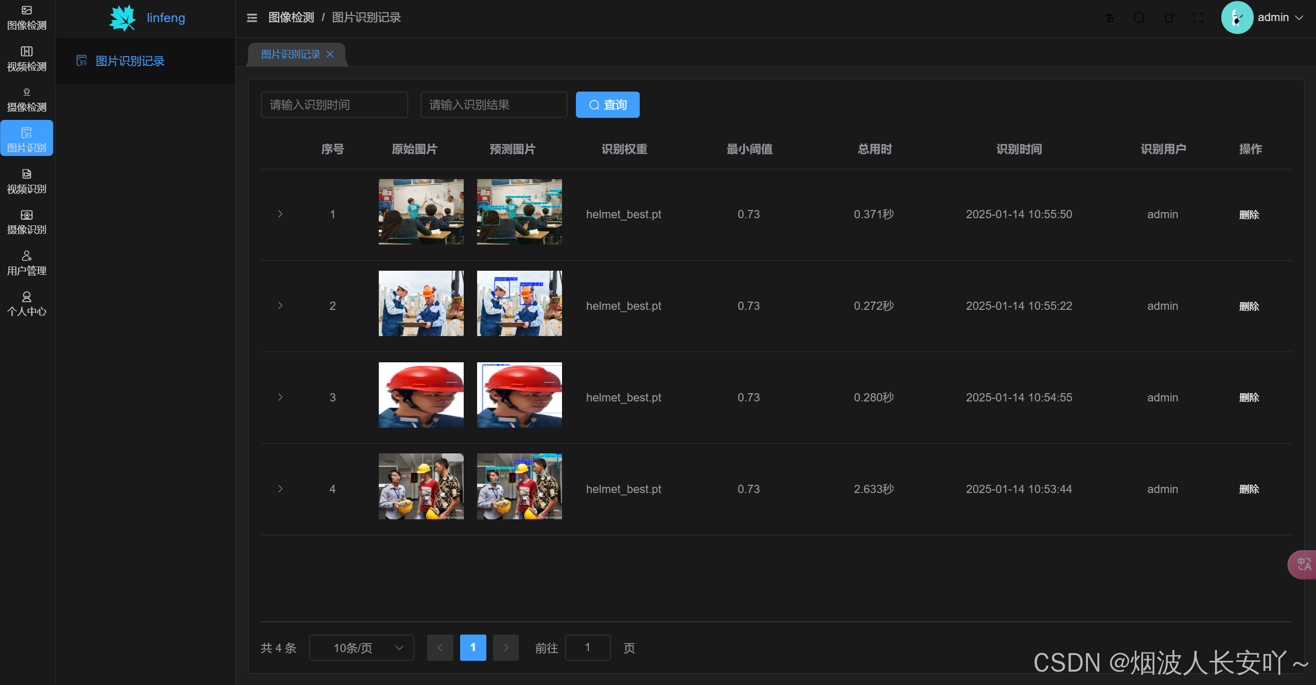Open row 3 original red helmet image

click(421, 395)
